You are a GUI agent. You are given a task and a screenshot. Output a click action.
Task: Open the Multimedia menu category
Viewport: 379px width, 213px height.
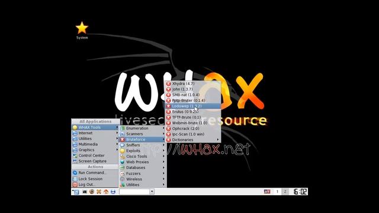[95, 144]
